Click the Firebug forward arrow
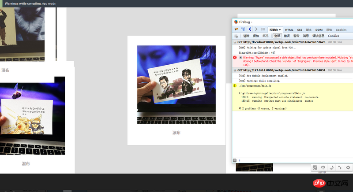353x192 pixels. [255, 30]
